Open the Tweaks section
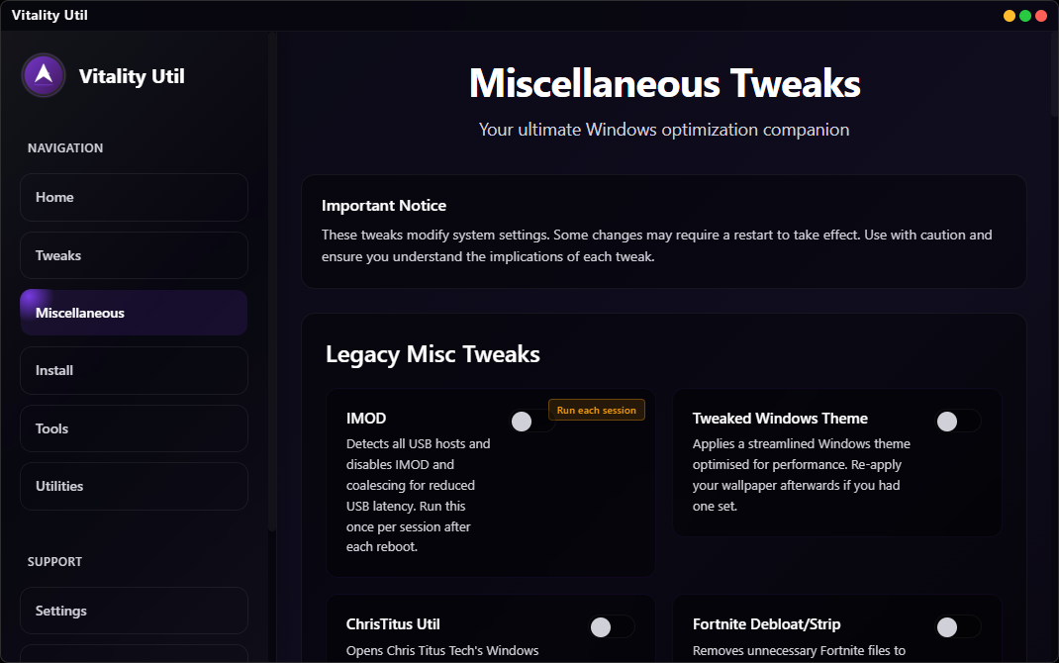 134,254
